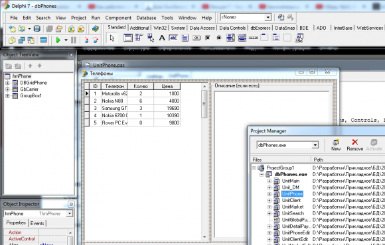Select UnitClient in project tree

(291, 201)
